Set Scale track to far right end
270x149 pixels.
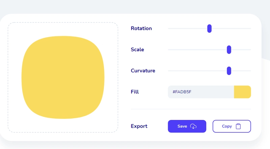pos(250,50)
